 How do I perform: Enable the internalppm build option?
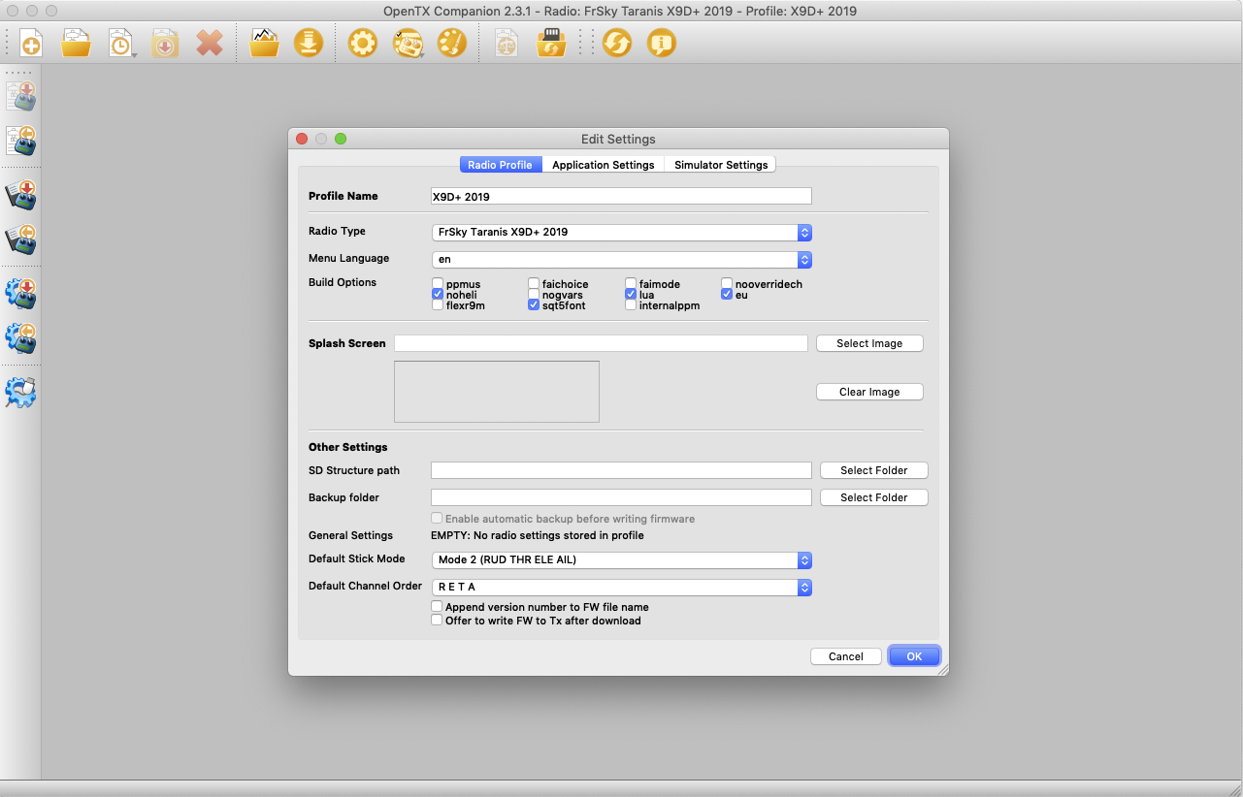coord(631,305)
